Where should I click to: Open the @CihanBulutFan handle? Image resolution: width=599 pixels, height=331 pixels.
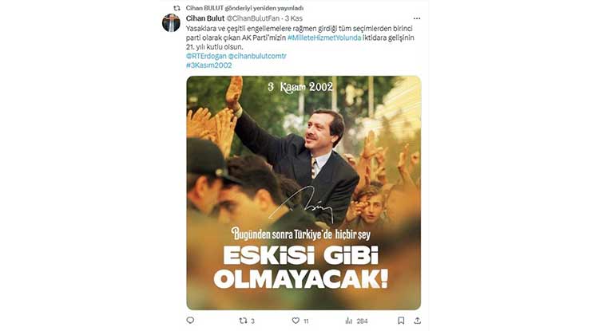[x=253, y=18]
